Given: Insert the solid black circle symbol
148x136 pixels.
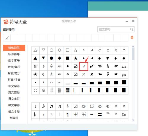Looking at the screenshot, I should 52,58.
